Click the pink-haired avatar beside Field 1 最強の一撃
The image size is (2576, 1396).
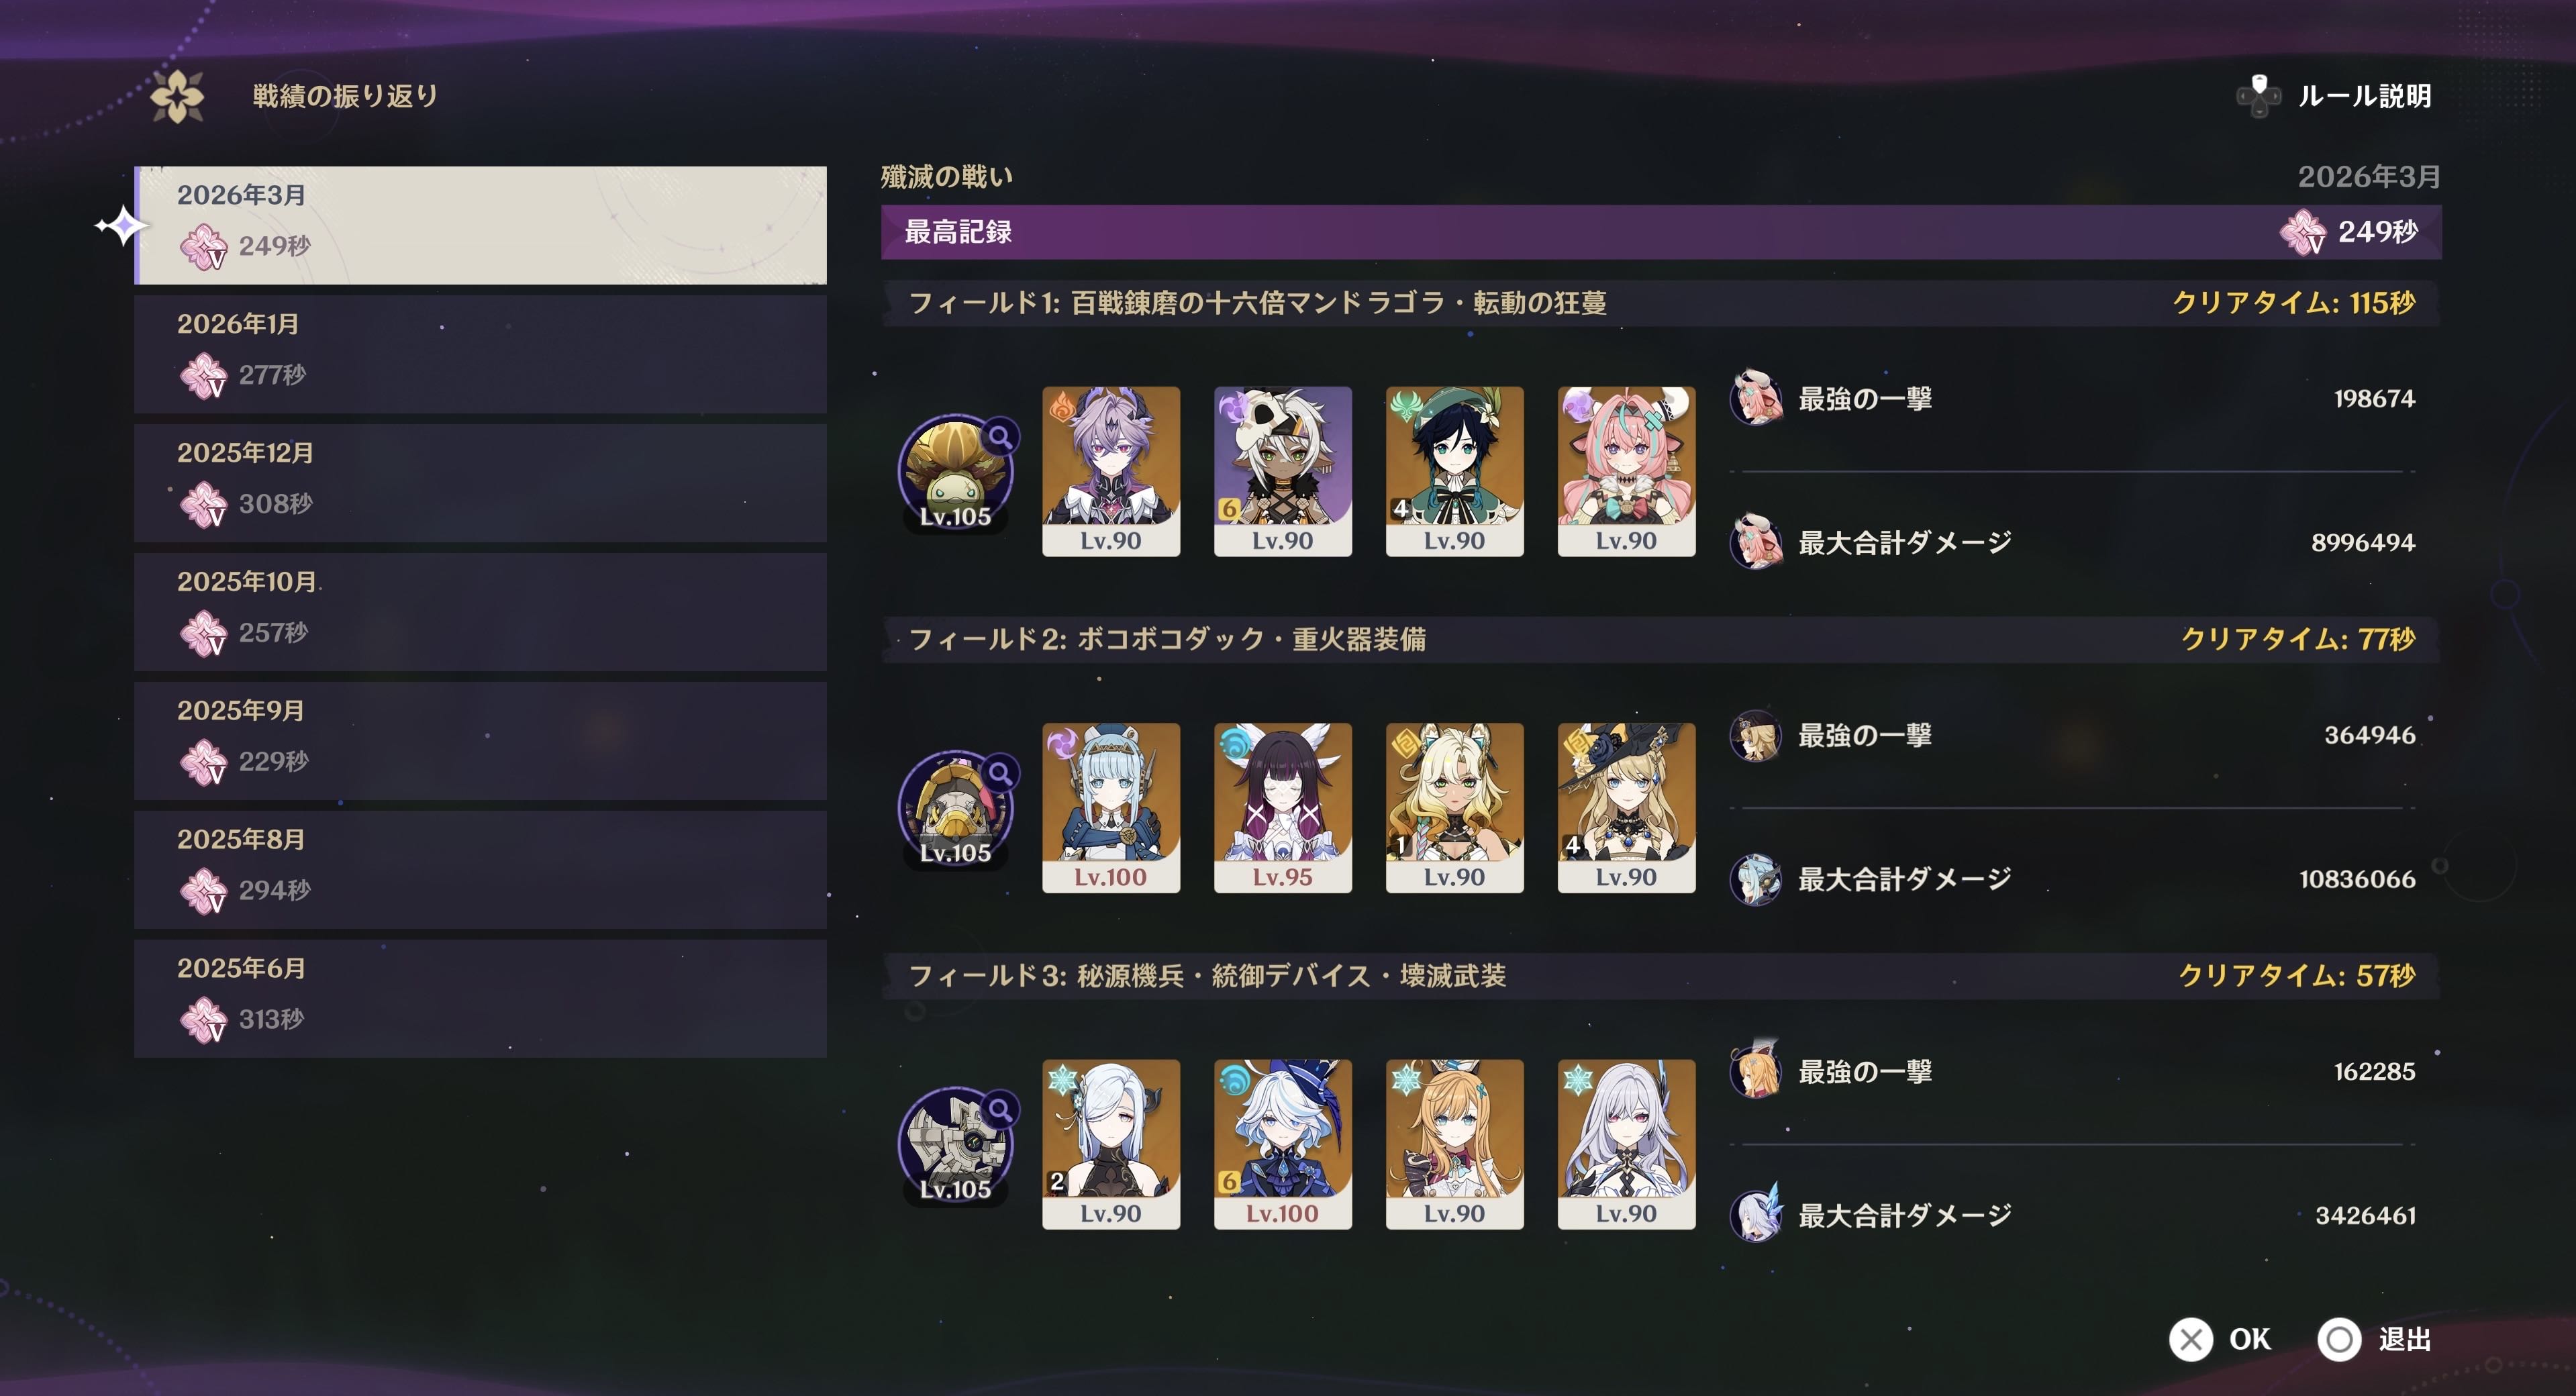click(x=1756, y=398)
